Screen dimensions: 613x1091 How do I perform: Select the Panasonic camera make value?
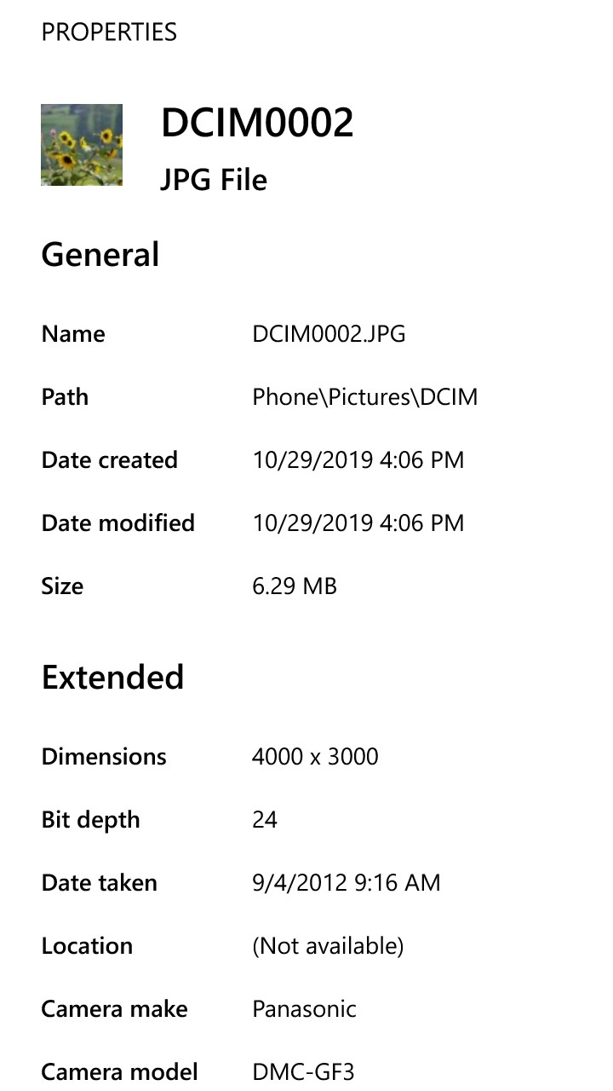[304, 1009]
